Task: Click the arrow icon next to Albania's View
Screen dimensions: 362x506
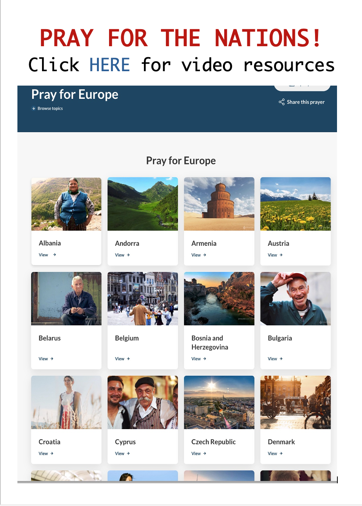Action: 55,255
